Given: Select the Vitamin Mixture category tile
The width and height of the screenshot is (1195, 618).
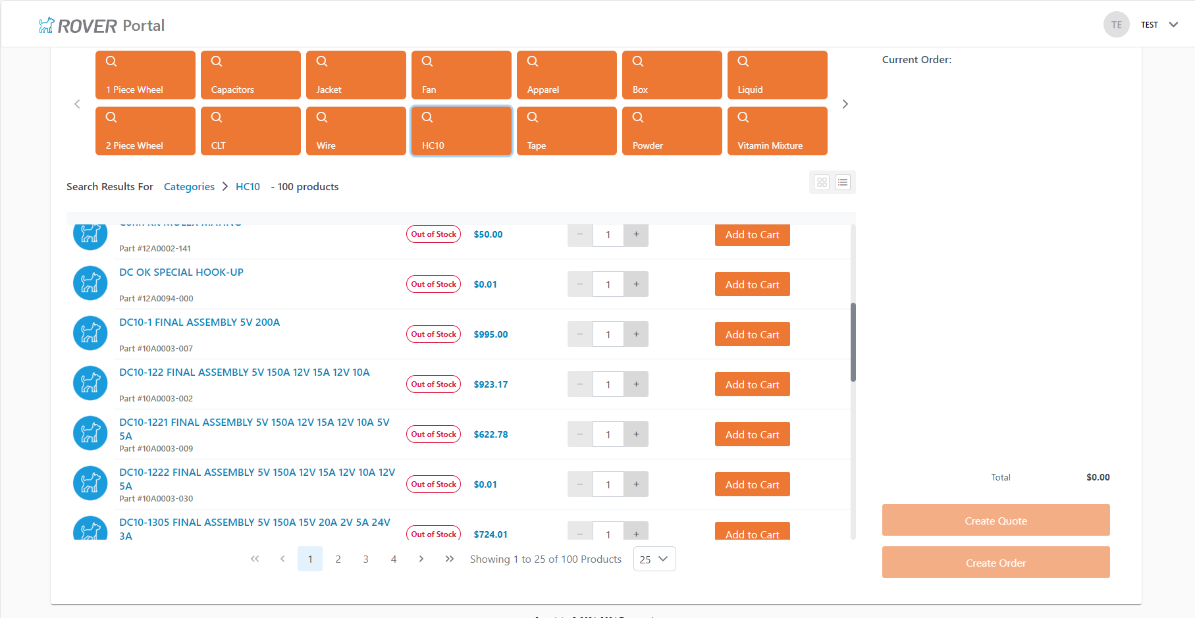Looking at the screenshot, I should (x=777, y=131).
